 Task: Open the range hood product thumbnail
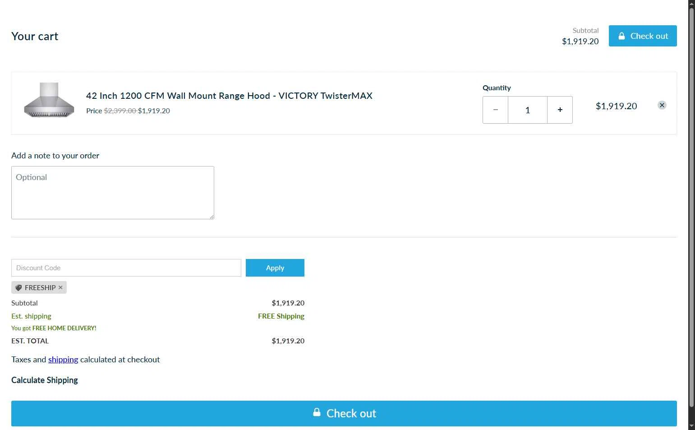49,100
